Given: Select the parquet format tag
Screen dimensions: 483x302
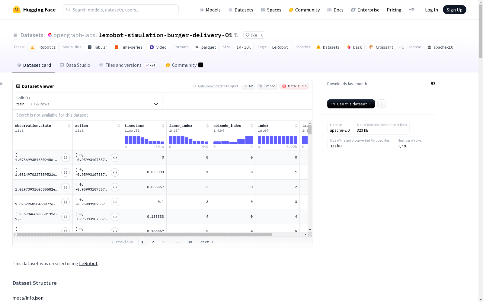Looking at the screenshot, I should (205, 47).
